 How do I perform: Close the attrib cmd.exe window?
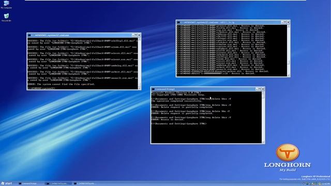(288, 22)
